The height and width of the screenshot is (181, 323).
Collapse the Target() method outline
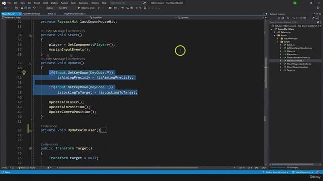coord(31,149)
